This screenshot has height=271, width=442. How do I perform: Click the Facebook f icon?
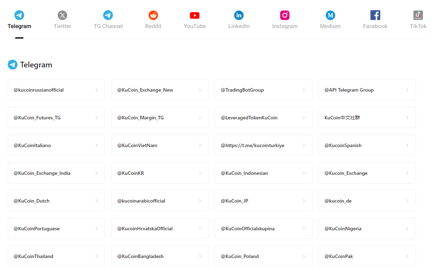[375, 15]
